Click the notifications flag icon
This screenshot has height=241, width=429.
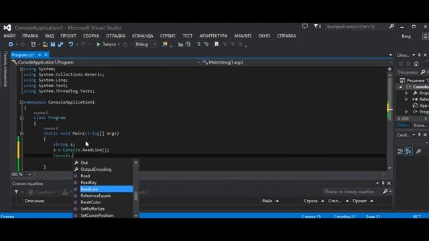317,27
